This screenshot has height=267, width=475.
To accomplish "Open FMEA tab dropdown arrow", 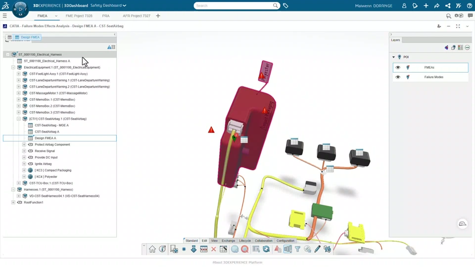I will [56, 16].
